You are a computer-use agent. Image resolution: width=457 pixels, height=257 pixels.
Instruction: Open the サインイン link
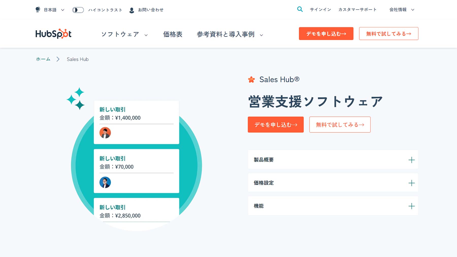pyautogui.click(x=320, y=10)
